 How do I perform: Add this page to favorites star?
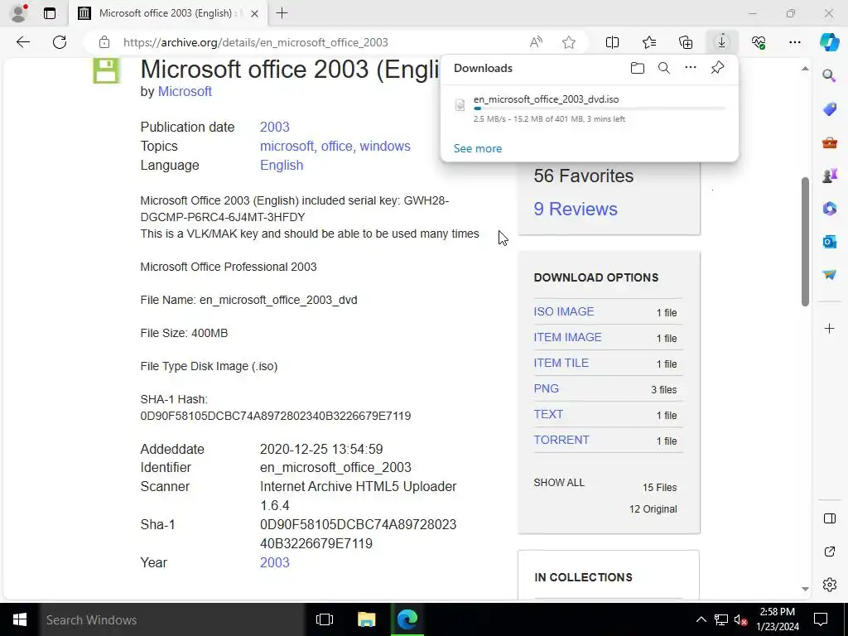[x=568, y=42]
